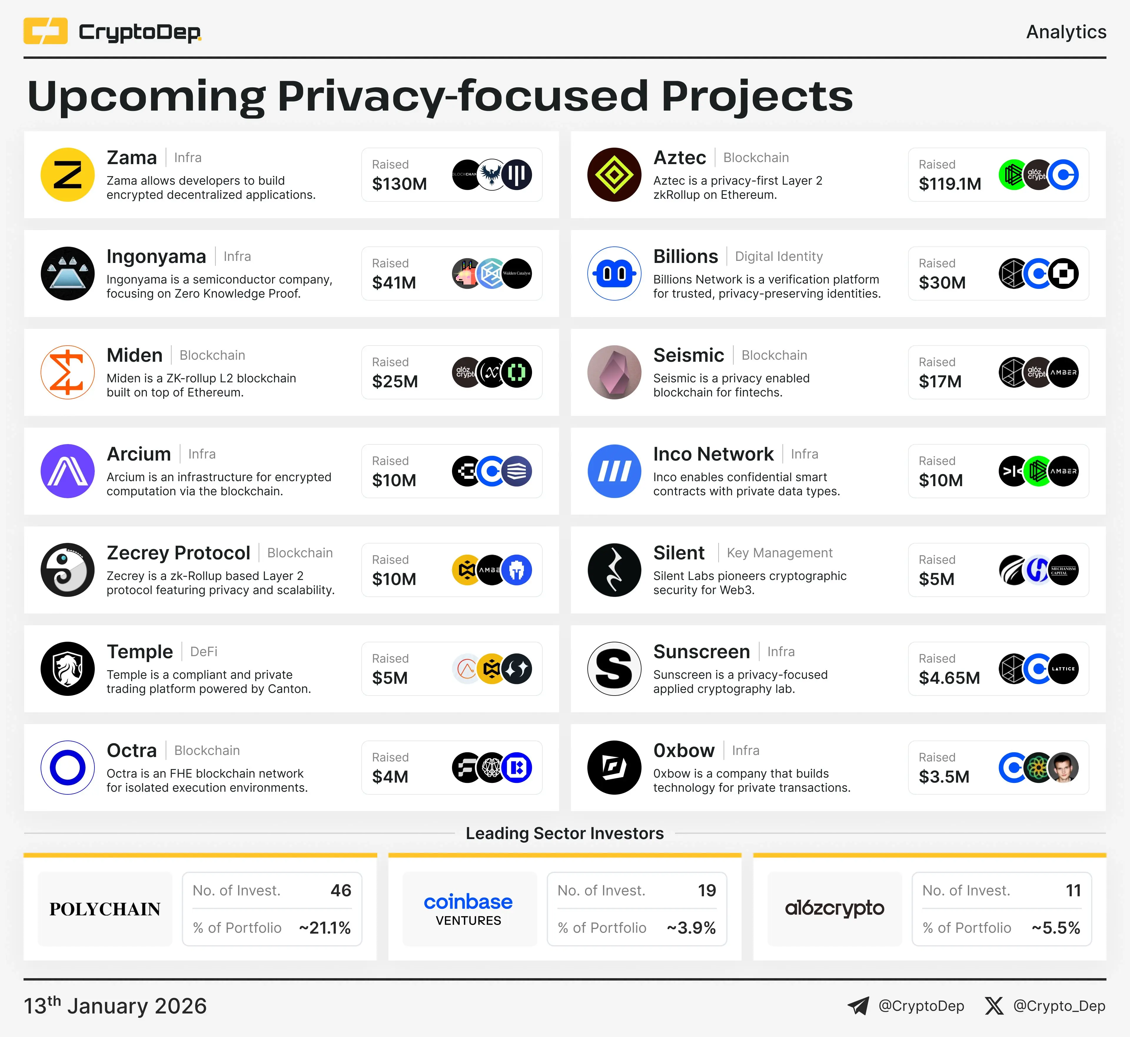Viewport: 1130px width, 1037px height.
Task: Select the Sunscreen S logo
Action: click(x=614, y=668)
